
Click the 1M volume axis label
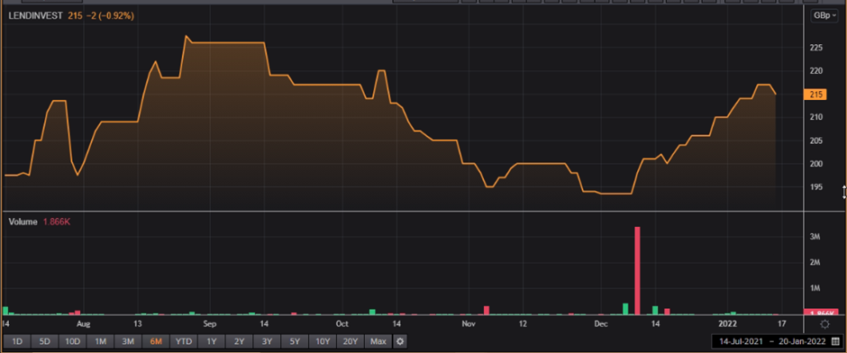(815, 287)
